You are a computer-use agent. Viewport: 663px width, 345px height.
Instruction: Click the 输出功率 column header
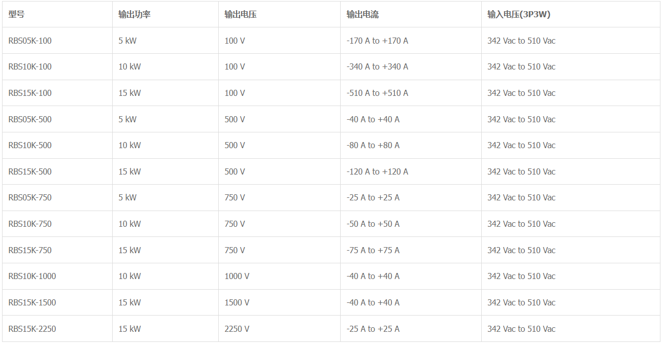pyautogui.click(x=135, y=14)
